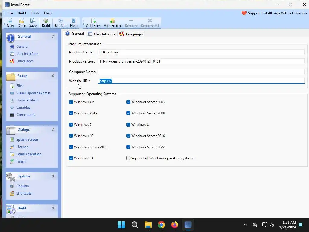
Task: Open Uninstallation settings in sidebar
Action: tap(24, 100)
